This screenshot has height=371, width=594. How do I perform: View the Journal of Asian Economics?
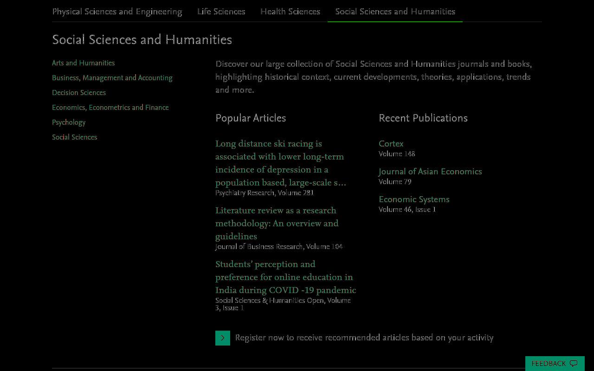[x=430, y=172]
